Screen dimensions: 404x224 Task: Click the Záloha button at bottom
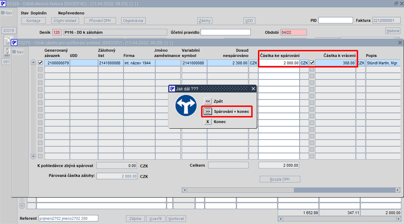click(135, 219)
